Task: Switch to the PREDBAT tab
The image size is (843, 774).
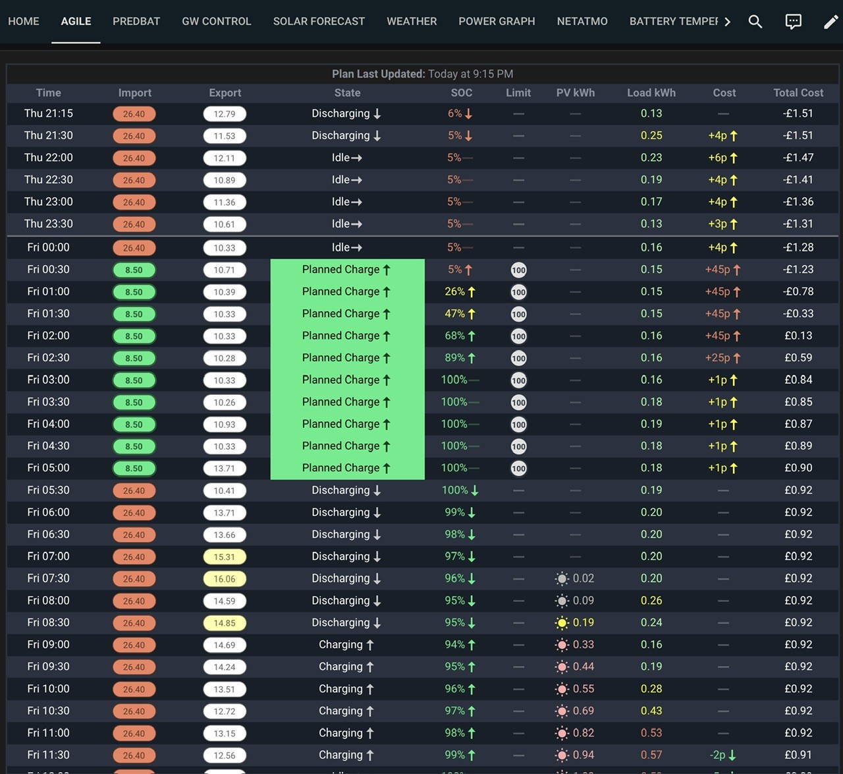Action: (136, 21)
